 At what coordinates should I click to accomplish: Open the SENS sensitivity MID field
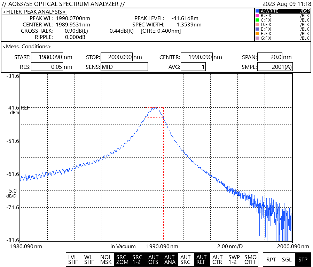point(124,67)
